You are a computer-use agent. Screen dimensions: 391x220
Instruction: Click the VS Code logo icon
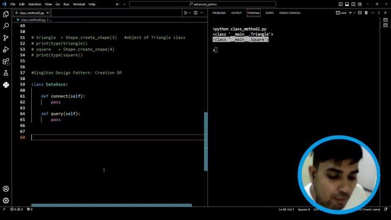pos(4,4)
